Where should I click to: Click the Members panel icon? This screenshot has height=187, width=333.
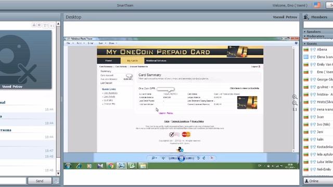click(306, 17)
